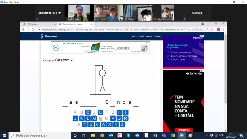Guess the letter E

pyautogui.click(x=100, y=112)
